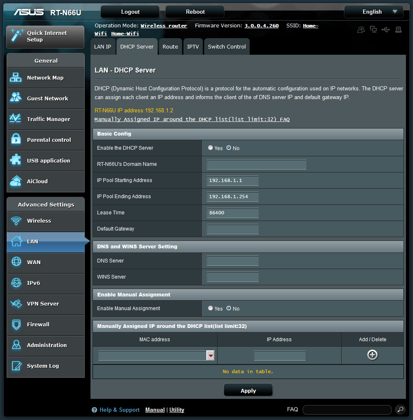This screenshot has height=420, width=413.
Task: Open the Switch Control tab
Action: coord(227,46)
